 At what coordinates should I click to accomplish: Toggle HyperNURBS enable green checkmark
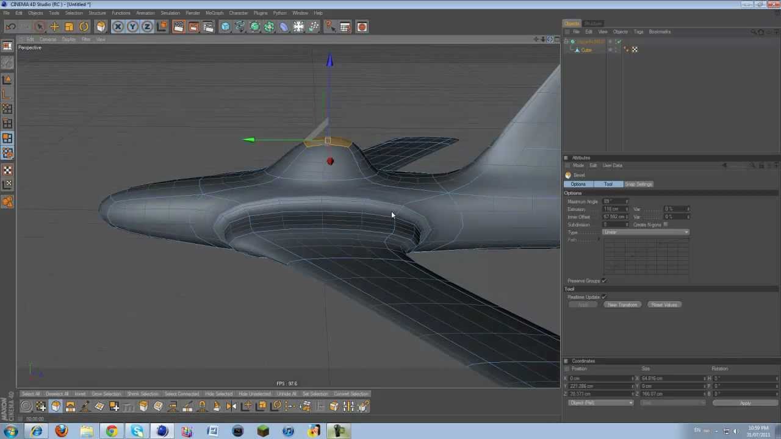coord(619,41)
